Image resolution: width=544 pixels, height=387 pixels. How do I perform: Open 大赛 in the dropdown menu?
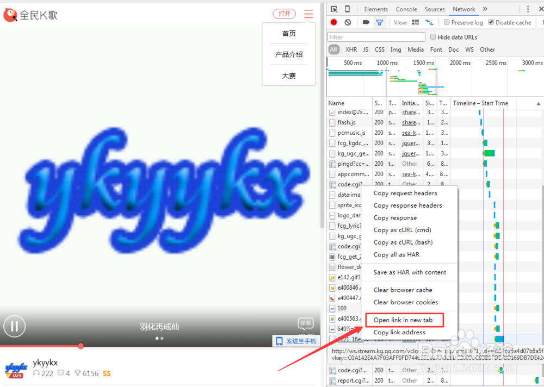[x=289, y=76]
